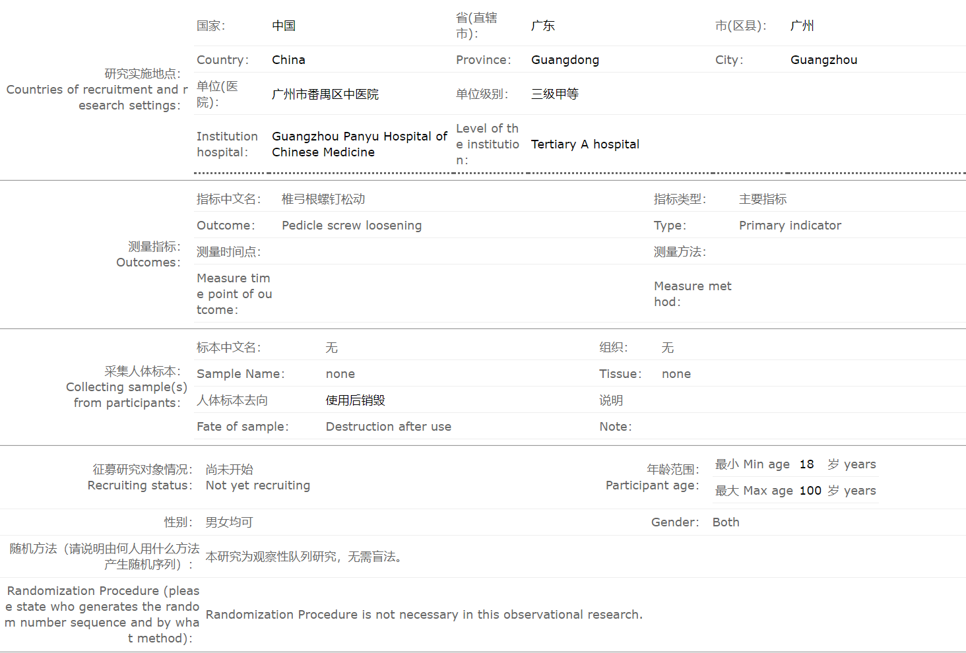Click the Note label in sample section
Screen dimensions: 966x653
click(x=615, y=427)
